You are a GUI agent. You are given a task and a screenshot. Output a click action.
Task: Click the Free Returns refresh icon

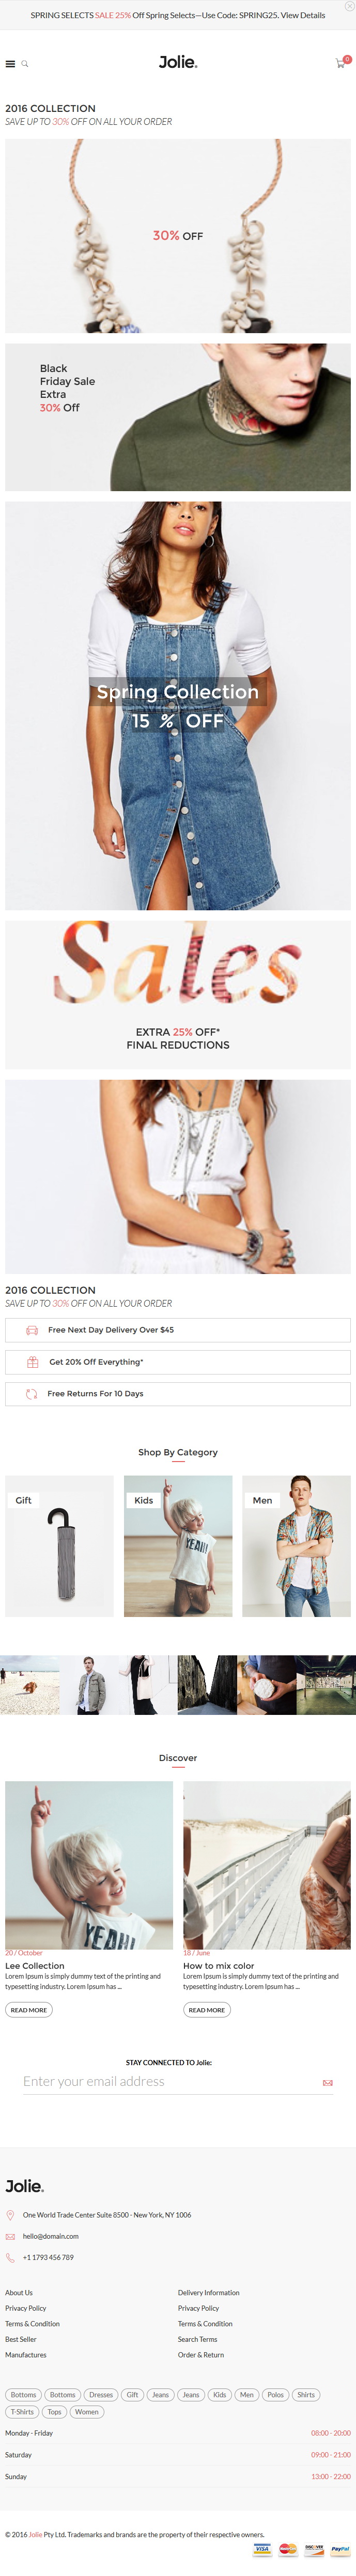32,1394
